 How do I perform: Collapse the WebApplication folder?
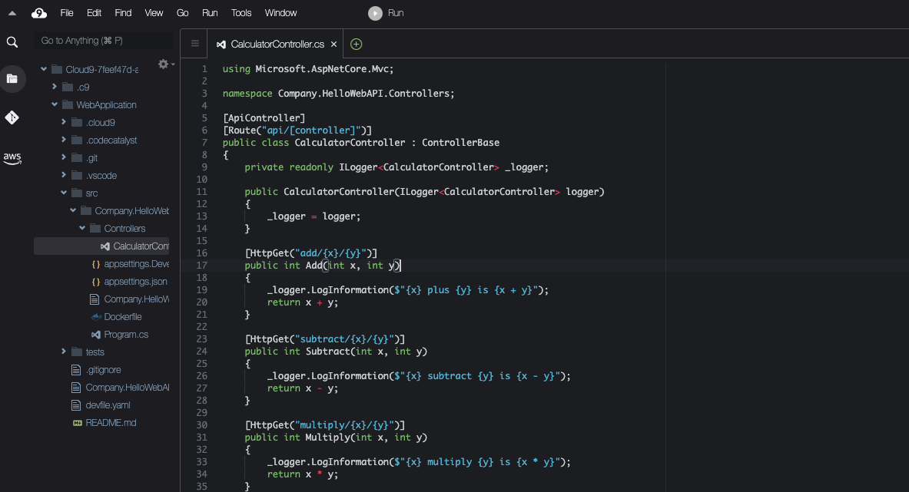53,104
